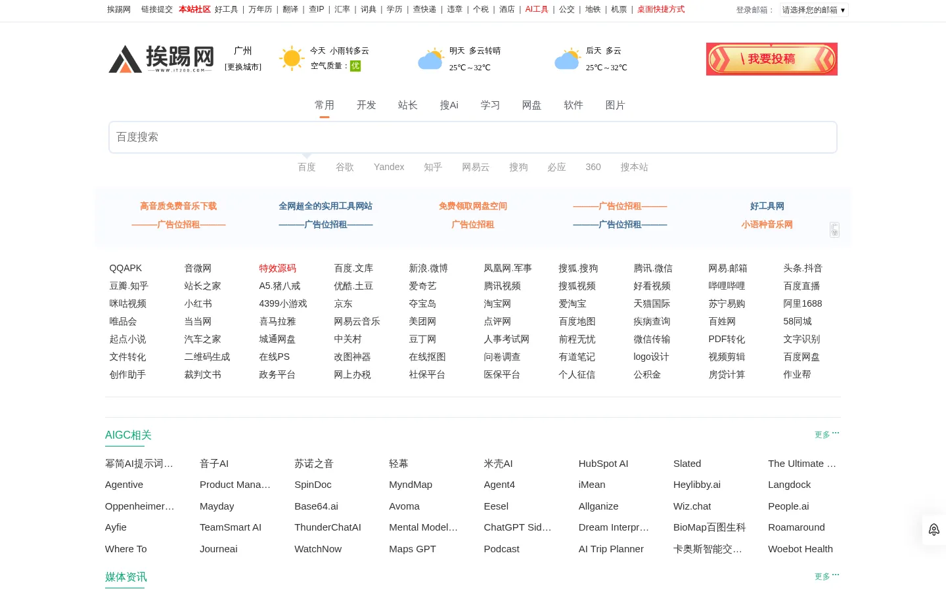Open the HubSpot AI link
946x591 pixels.
pos(604,464)
